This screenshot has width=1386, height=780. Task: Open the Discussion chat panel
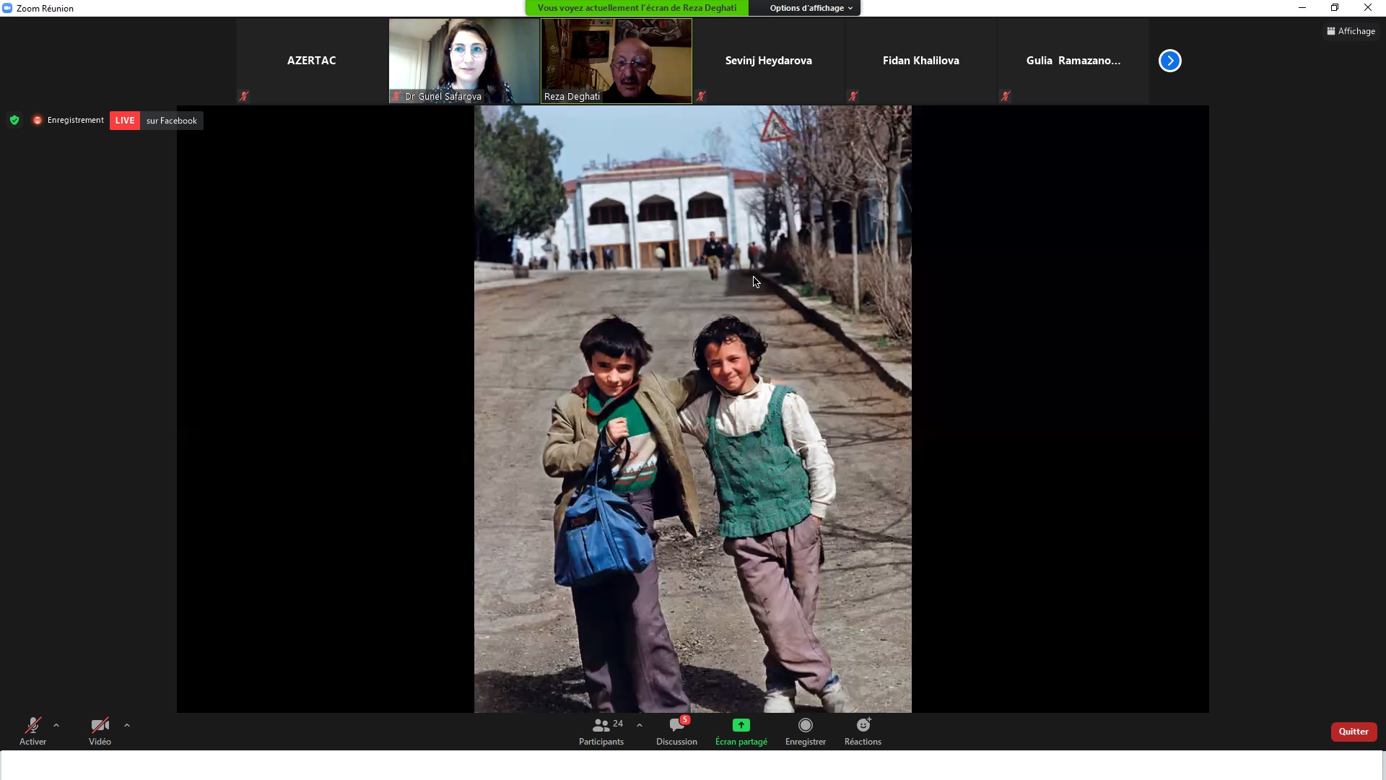(x=676, y=731)
